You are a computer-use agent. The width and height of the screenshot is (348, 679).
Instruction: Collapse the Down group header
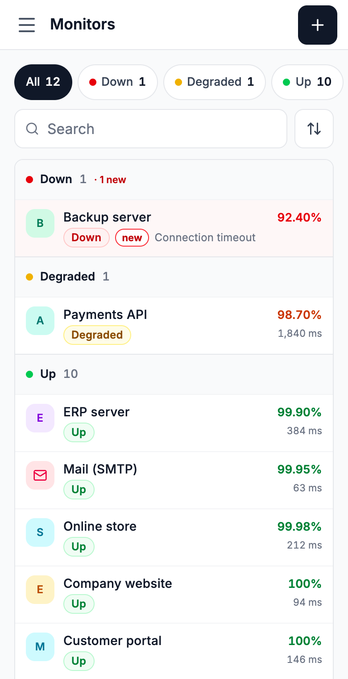pyautogui.click(x=174, y=180)
